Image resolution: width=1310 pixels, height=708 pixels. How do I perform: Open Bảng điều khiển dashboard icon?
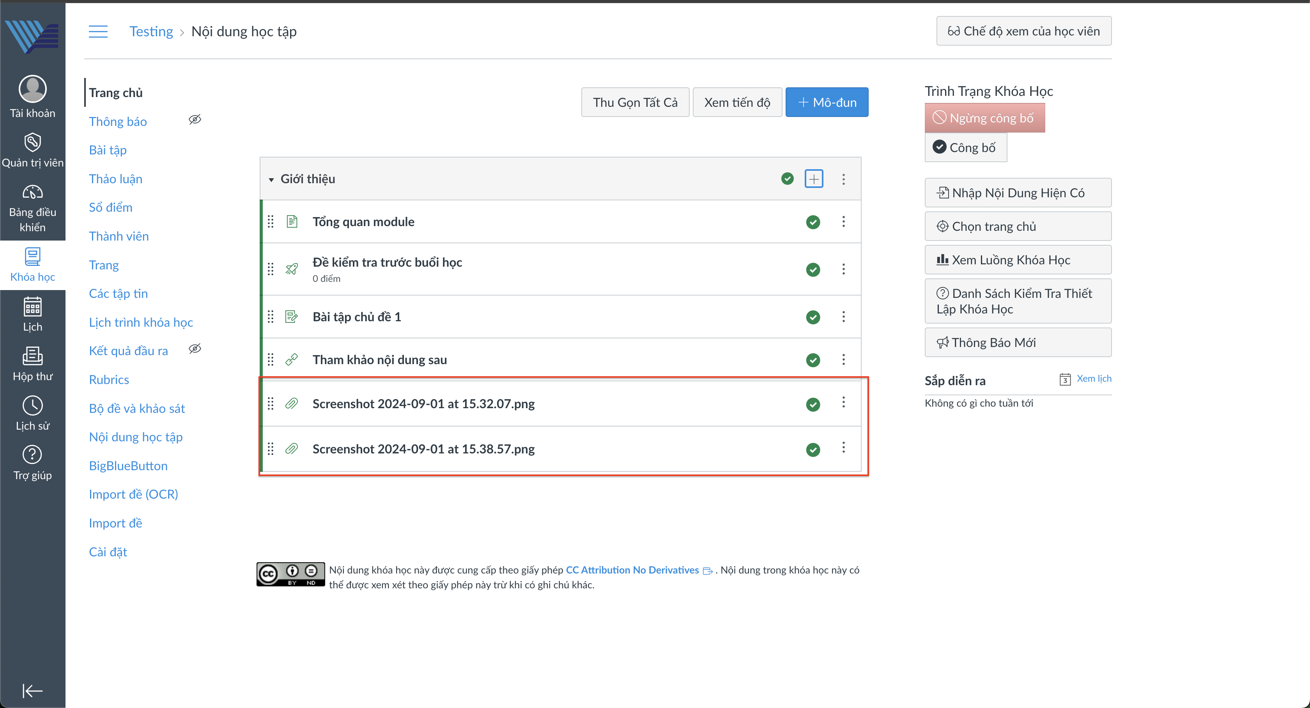click(x=32, y=192)
